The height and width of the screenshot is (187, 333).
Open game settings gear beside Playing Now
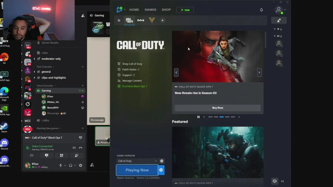[x=161, y=170]
